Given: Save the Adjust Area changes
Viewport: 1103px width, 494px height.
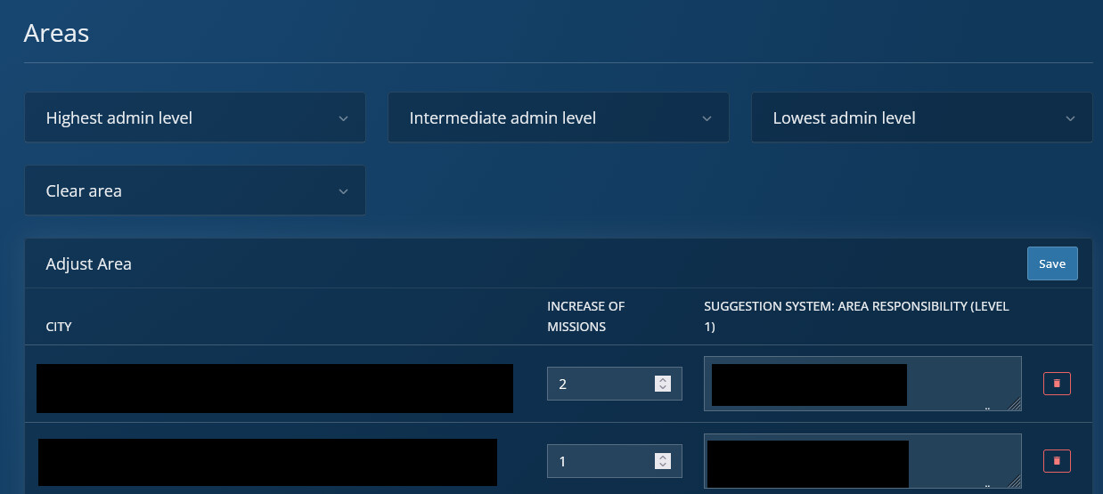Looking at the screenshot, I should coord(1052,263).
